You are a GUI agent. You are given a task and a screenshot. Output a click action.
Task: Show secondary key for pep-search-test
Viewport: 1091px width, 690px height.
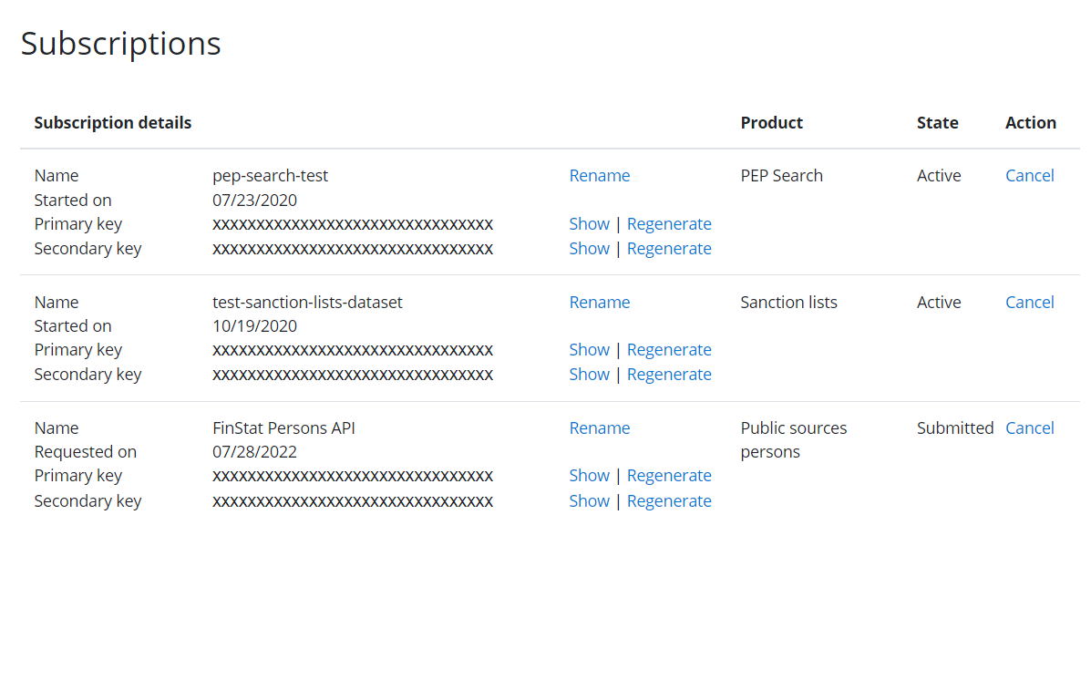pyautogui.click(x=589, y=249)
